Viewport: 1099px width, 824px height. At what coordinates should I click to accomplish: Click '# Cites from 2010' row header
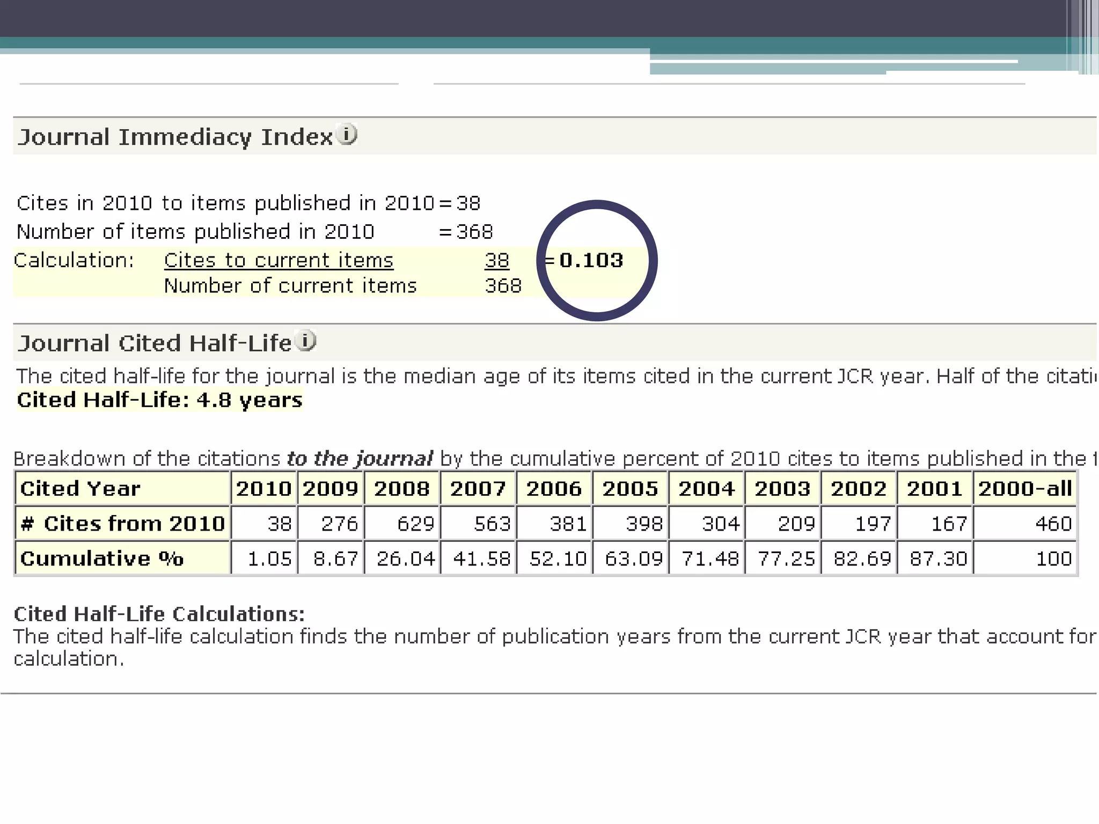tap(122, 523)
